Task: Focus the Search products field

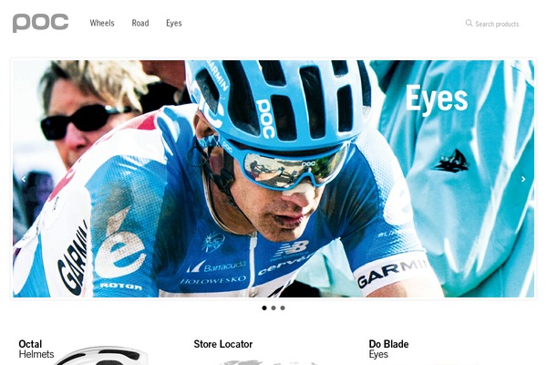Action: click(497, 24)
